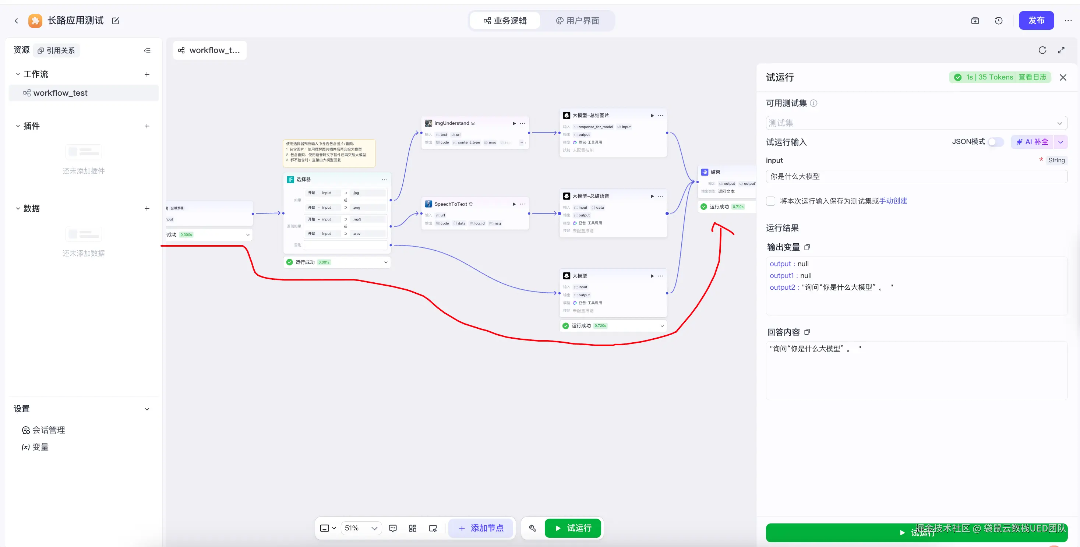Expand the AI autocomplete dropdown arrow
This screenshot has height=547, width=1080.
pos(1061,142)
